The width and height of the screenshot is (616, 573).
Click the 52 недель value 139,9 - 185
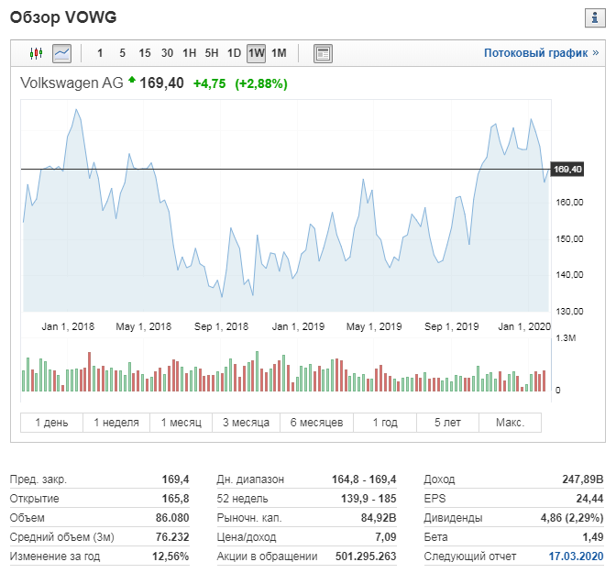coord(368,499)
